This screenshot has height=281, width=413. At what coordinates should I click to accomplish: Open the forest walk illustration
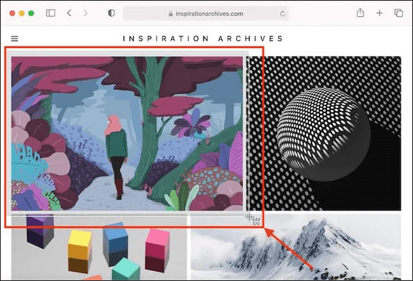(127, 133)
